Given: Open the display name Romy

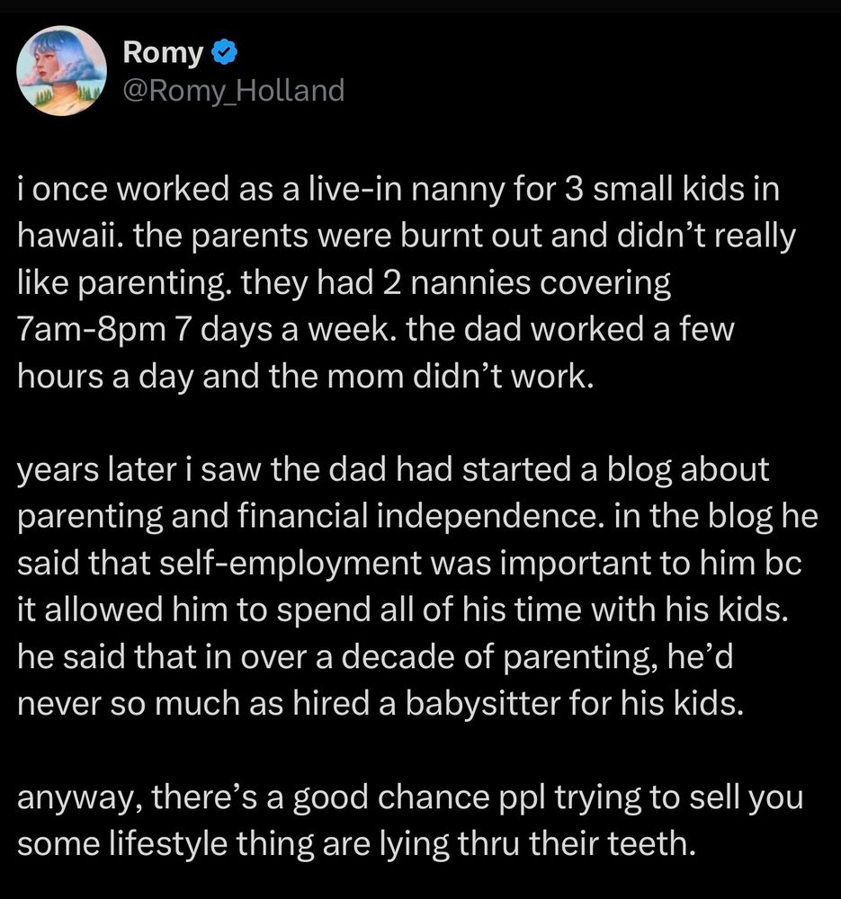Looking at the screenshot, I should click(163, 53).
